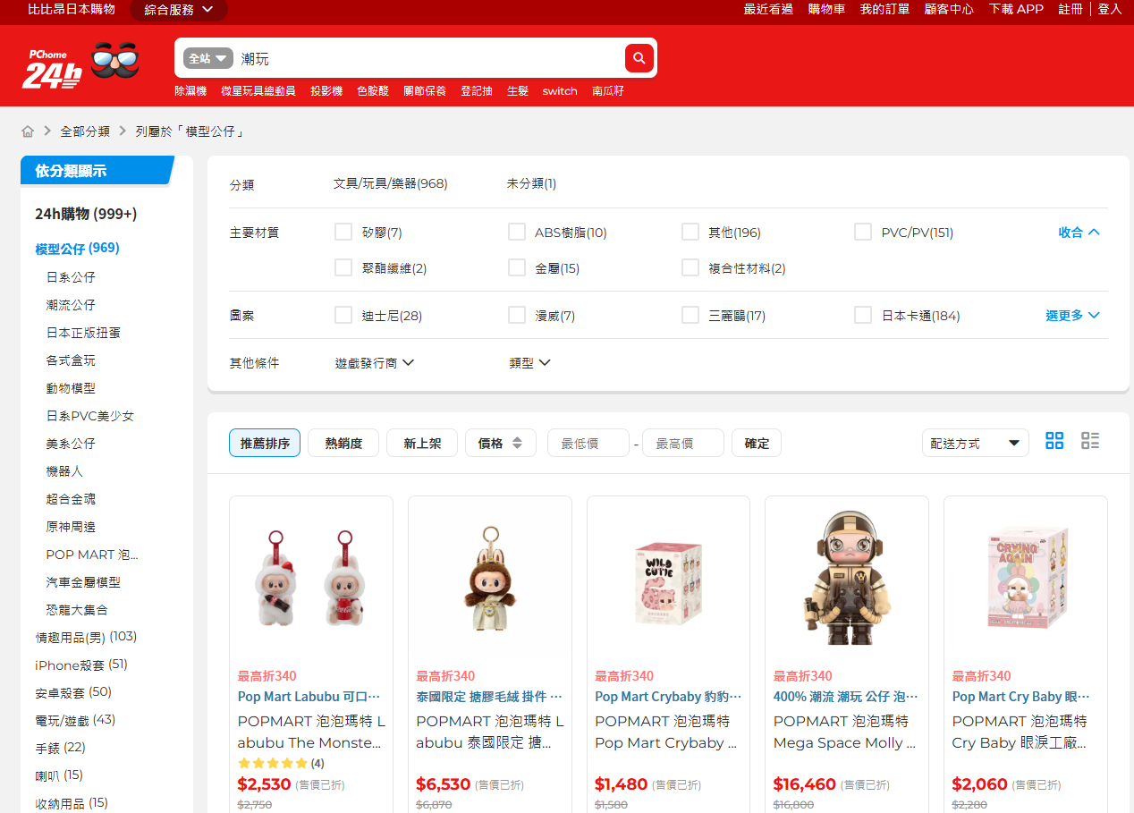
Task: Tick the PVC/PV material checkbox
Action: point(862,233)
